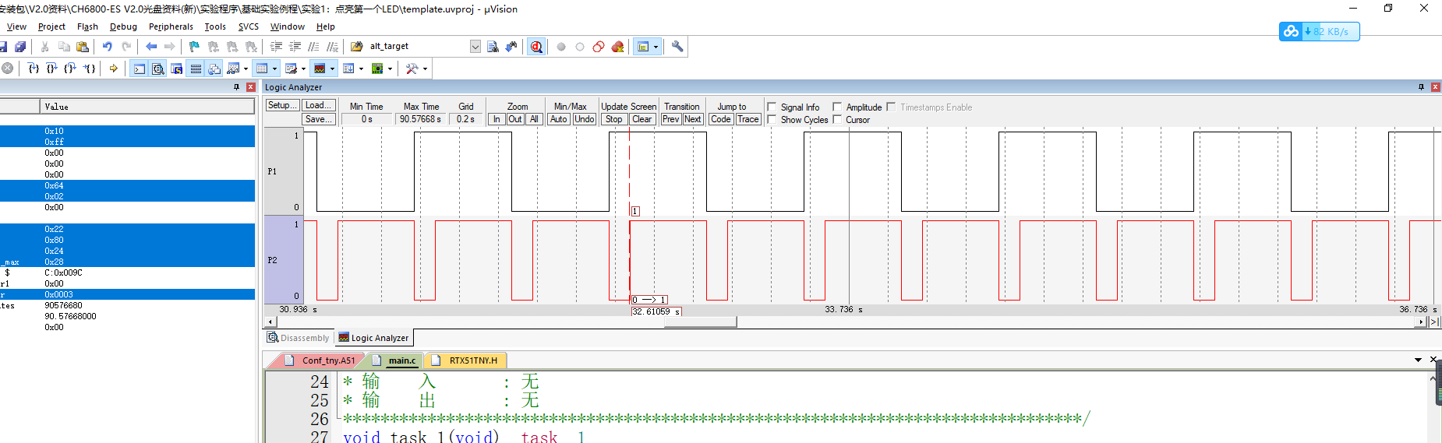Click Logic Analyzer horizontal scrollbar thumb
Image resolution: width=1442 pixels, height=443 pixels.
[700, 322]
